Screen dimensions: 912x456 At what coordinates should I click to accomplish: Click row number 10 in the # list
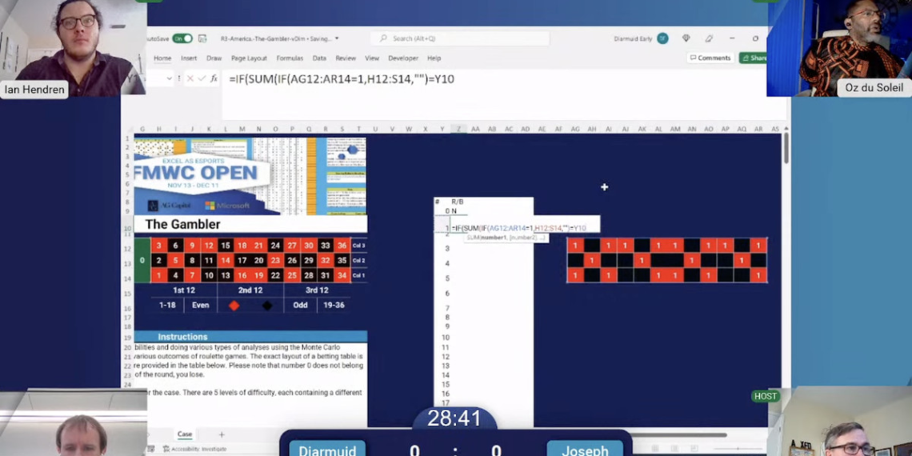pos(446,338)
